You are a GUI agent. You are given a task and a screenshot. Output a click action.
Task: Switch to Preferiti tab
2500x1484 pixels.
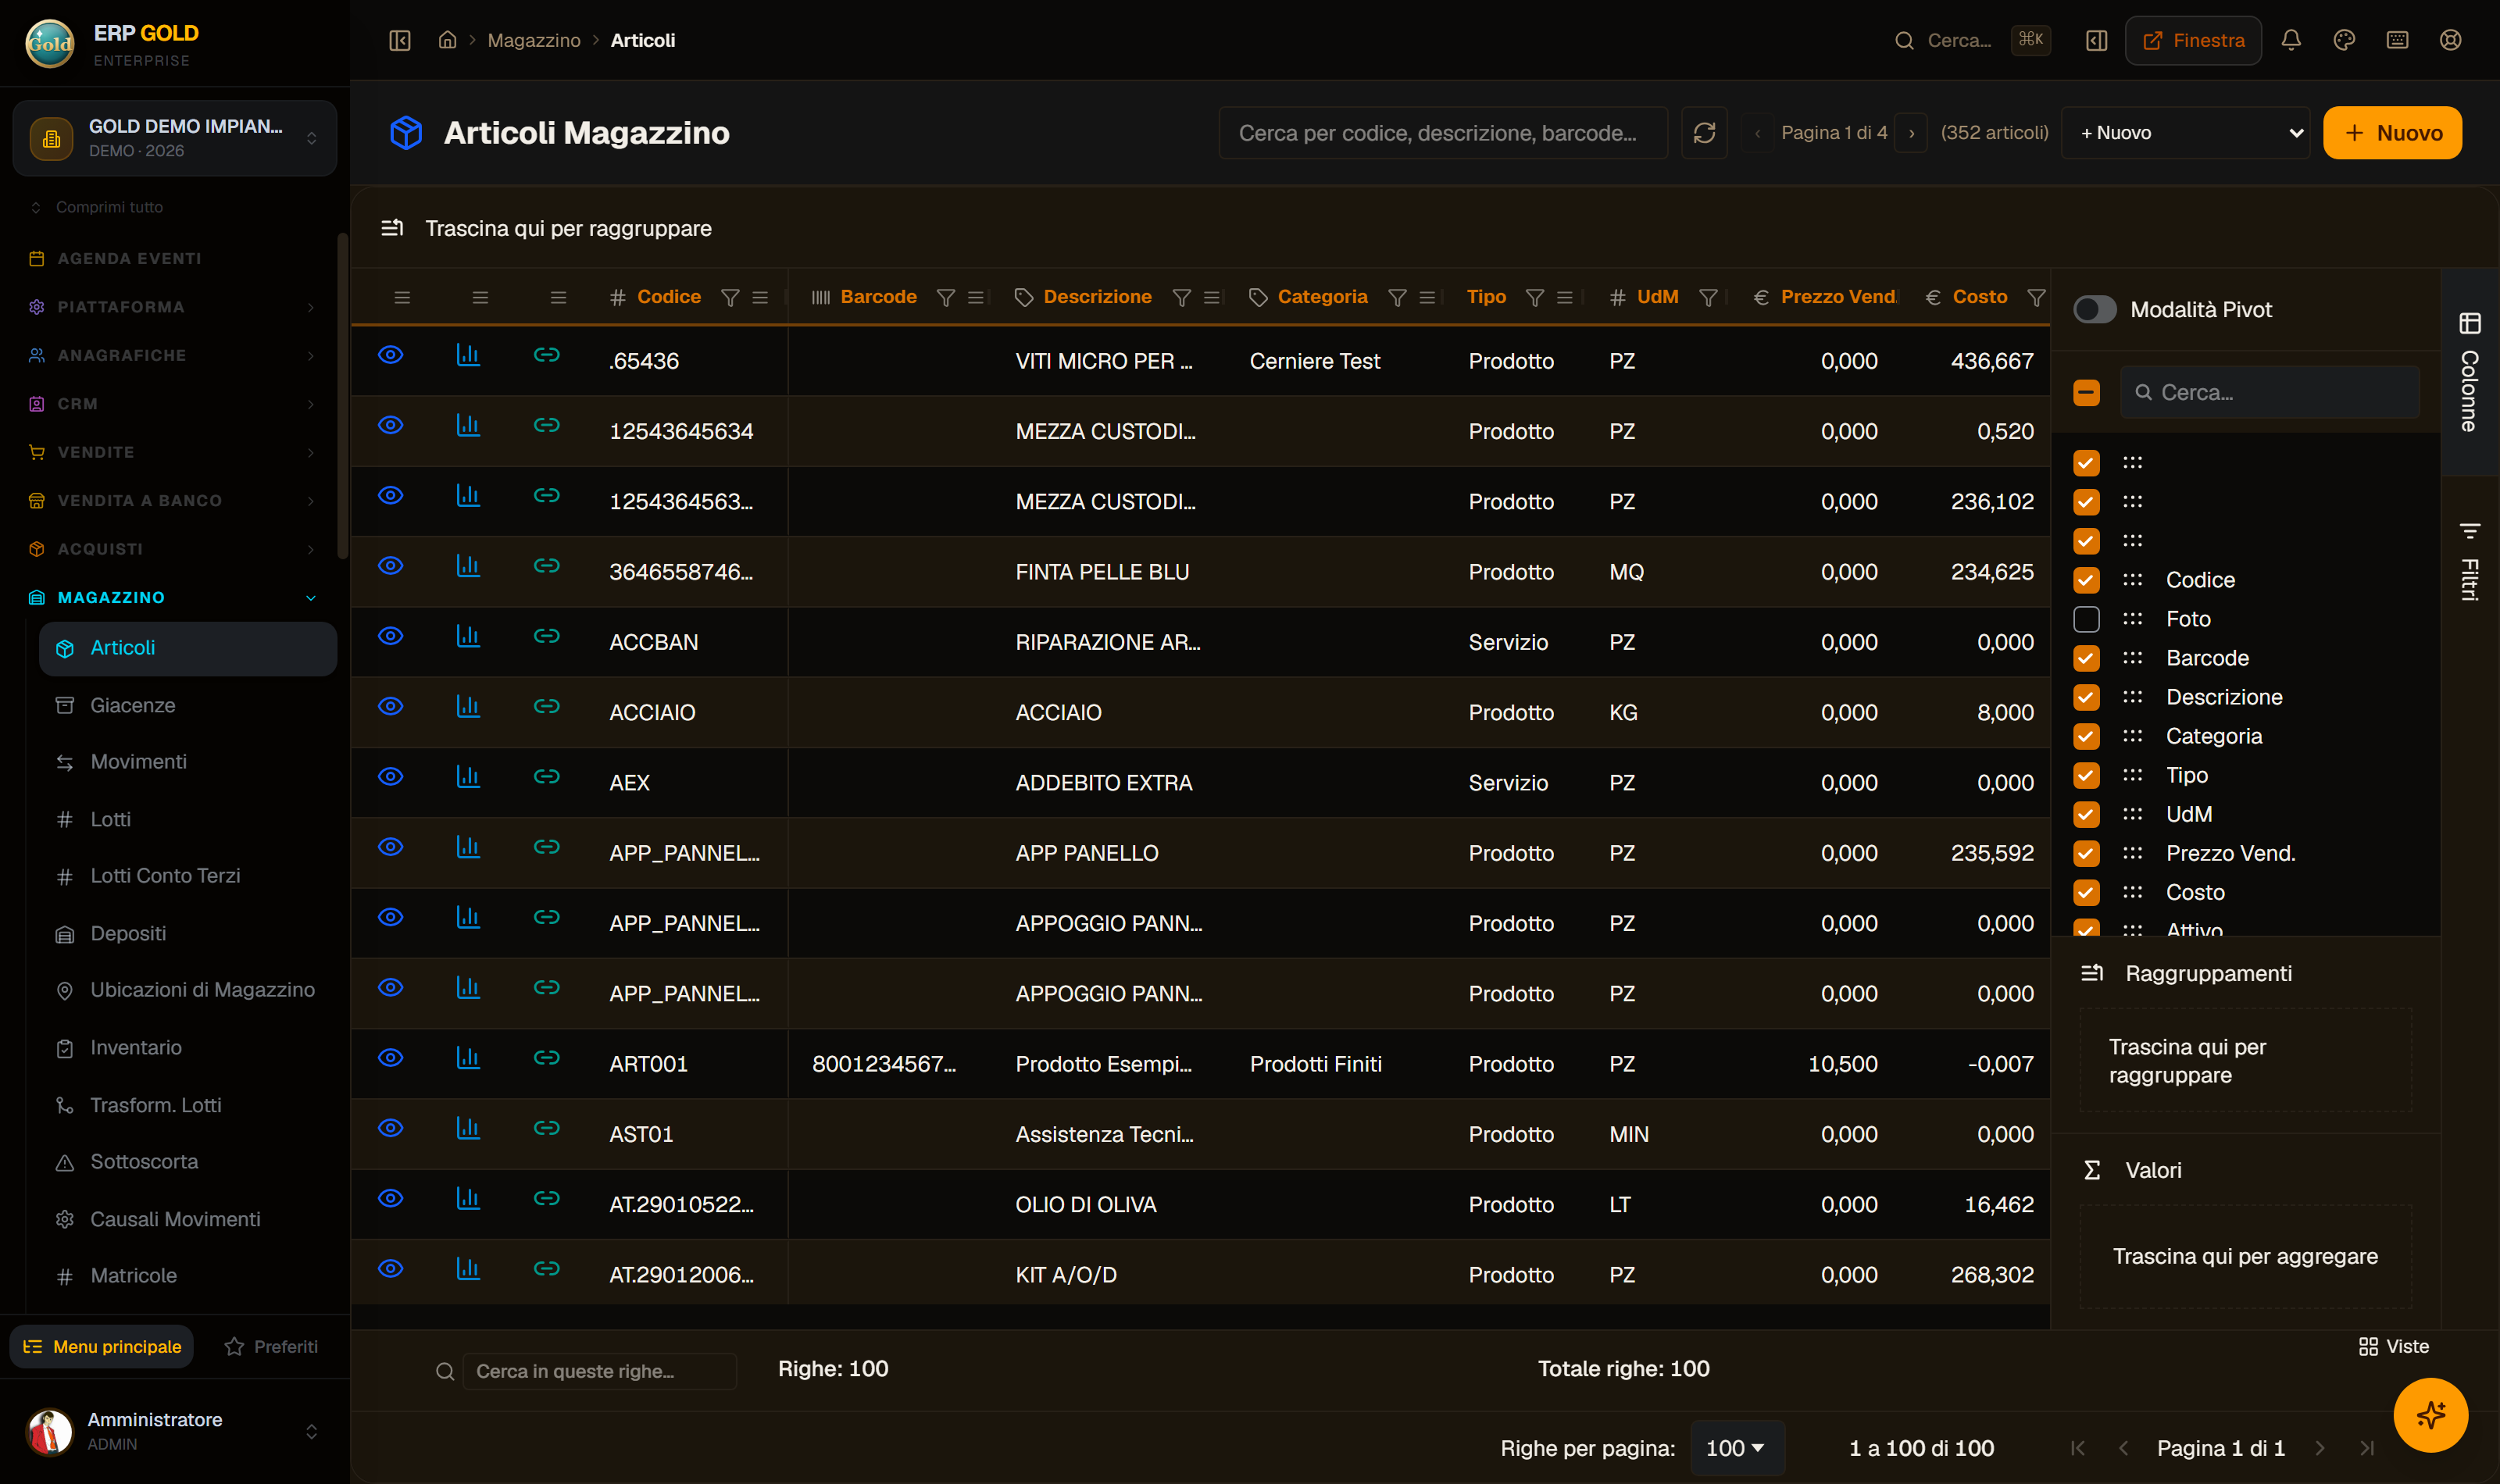(x=271, y=1346)
